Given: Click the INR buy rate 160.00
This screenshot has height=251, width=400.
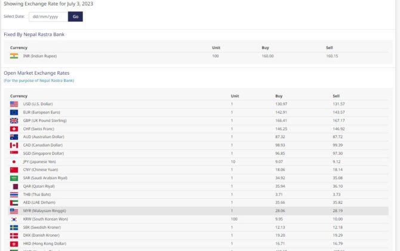Looking at the screenshot, I should tap(267, 56).
